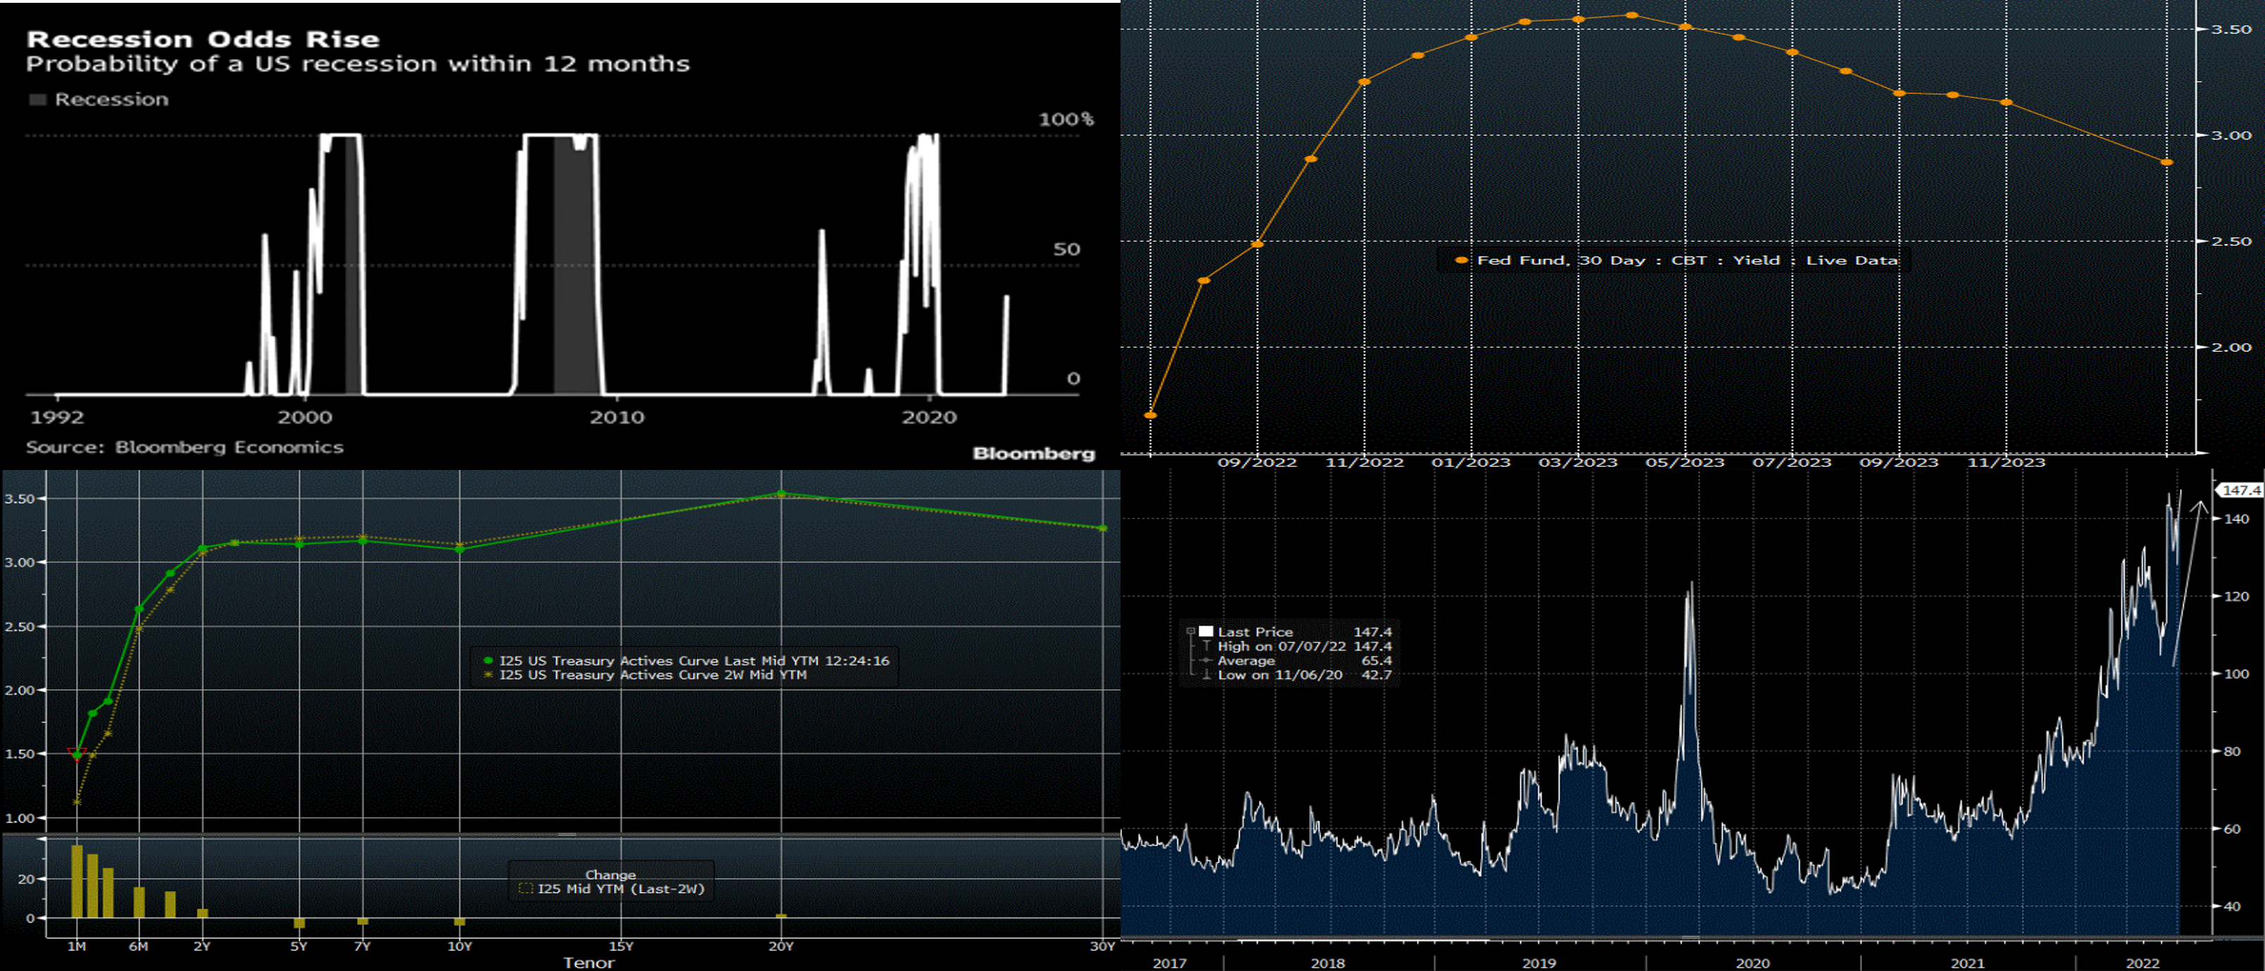Click the Bloomberg logo in recession chart
This screenshot has height=971, width=2265.
pos(1033,454)
